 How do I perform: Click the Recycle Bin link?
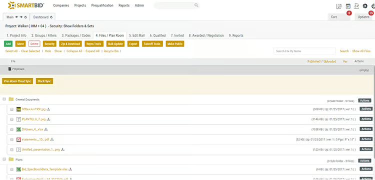click(x=111, y=51)
